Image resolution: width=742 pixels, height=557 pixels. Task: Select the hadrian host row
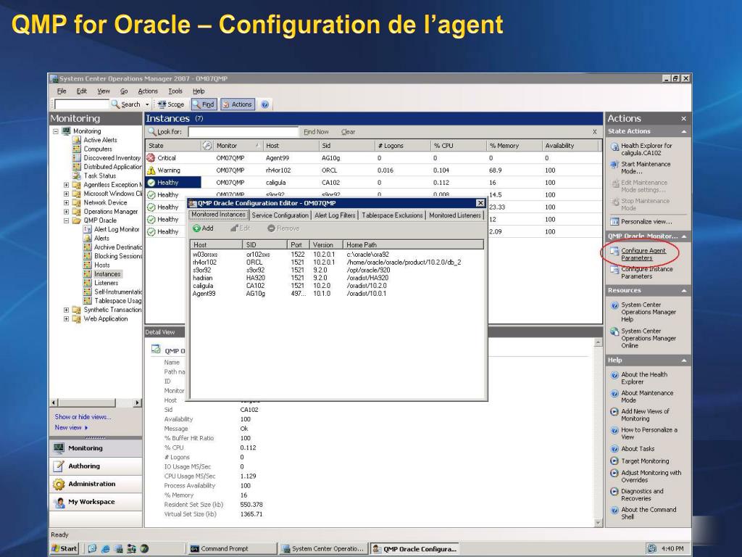coord(337,278)
